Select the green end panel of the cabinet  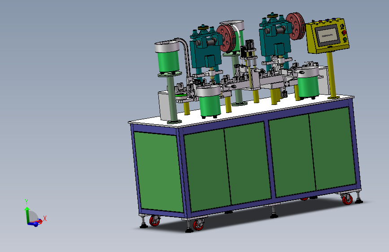coord(159,172)
